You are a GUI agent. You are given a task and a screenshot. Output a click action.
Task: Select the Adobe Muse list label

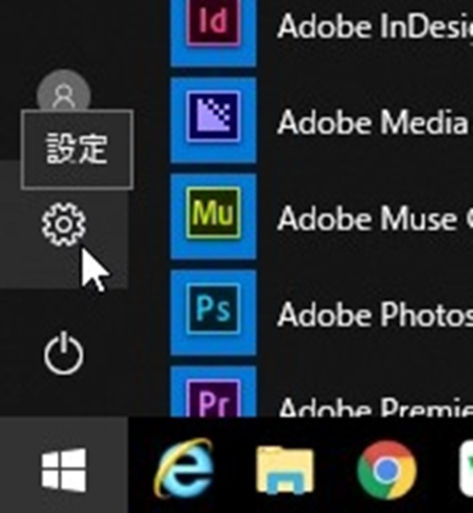368,219
